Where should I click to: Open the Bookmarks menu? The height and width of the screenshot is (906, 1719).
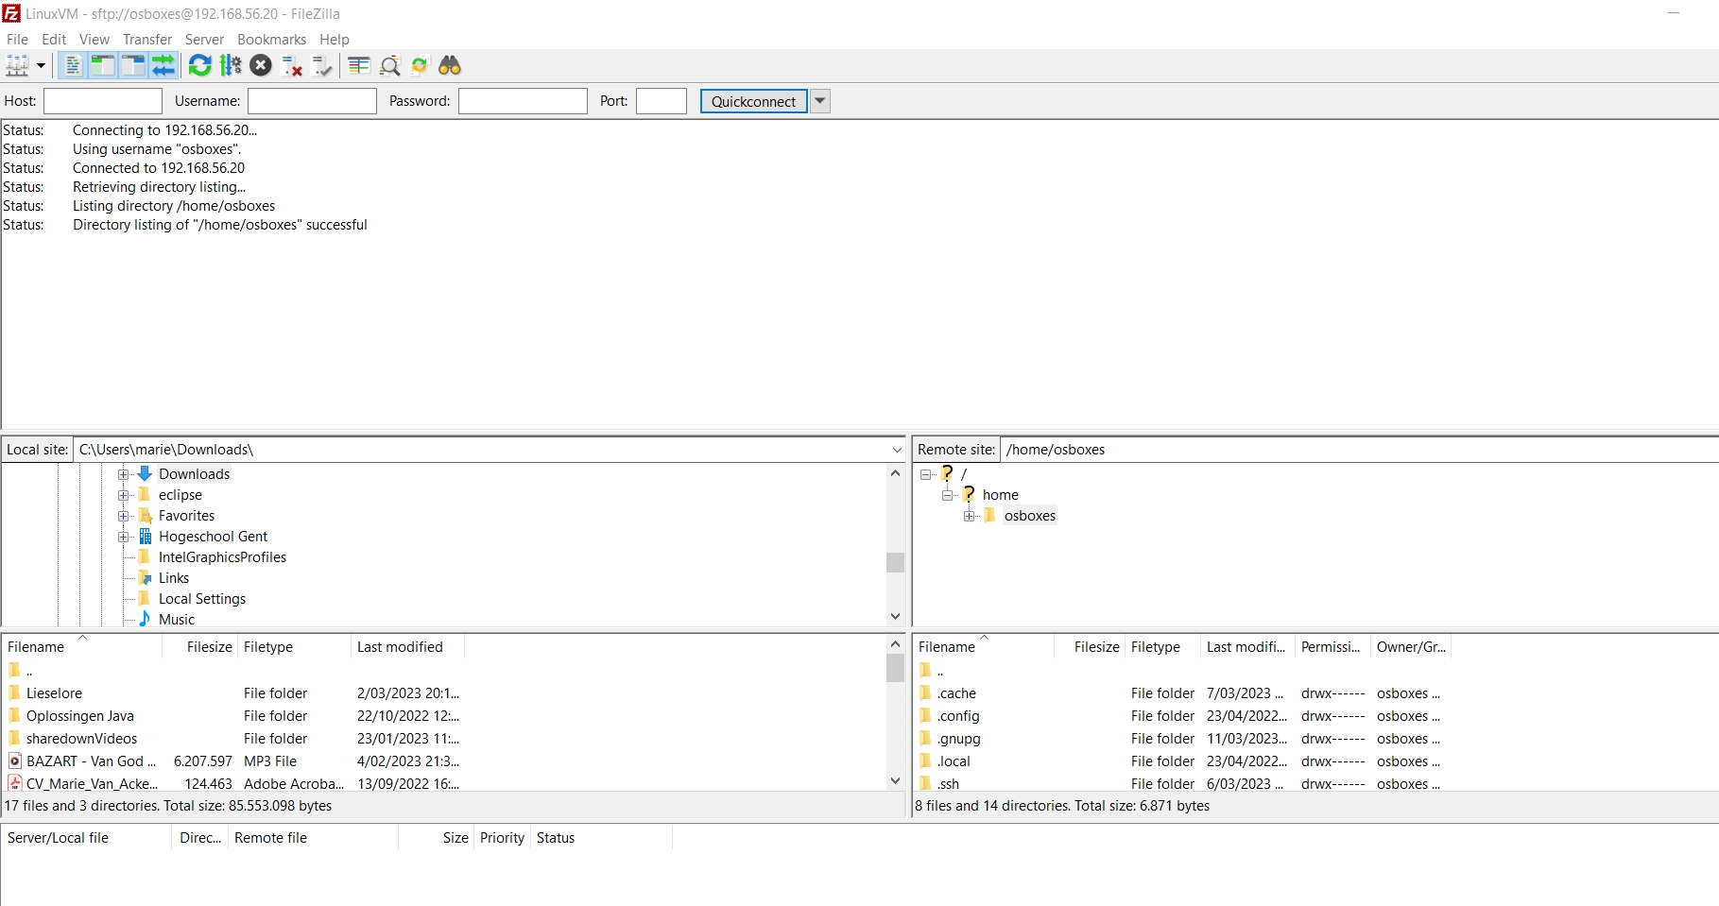271,39
